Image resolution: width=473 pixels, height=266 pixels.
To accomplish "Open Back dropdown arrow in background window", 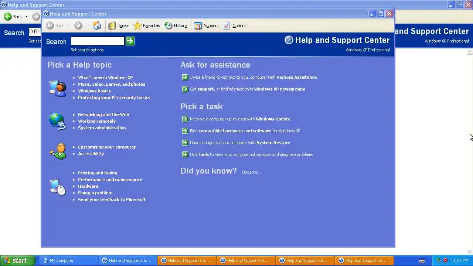I will pyautogui.click(x=26, y=17).
